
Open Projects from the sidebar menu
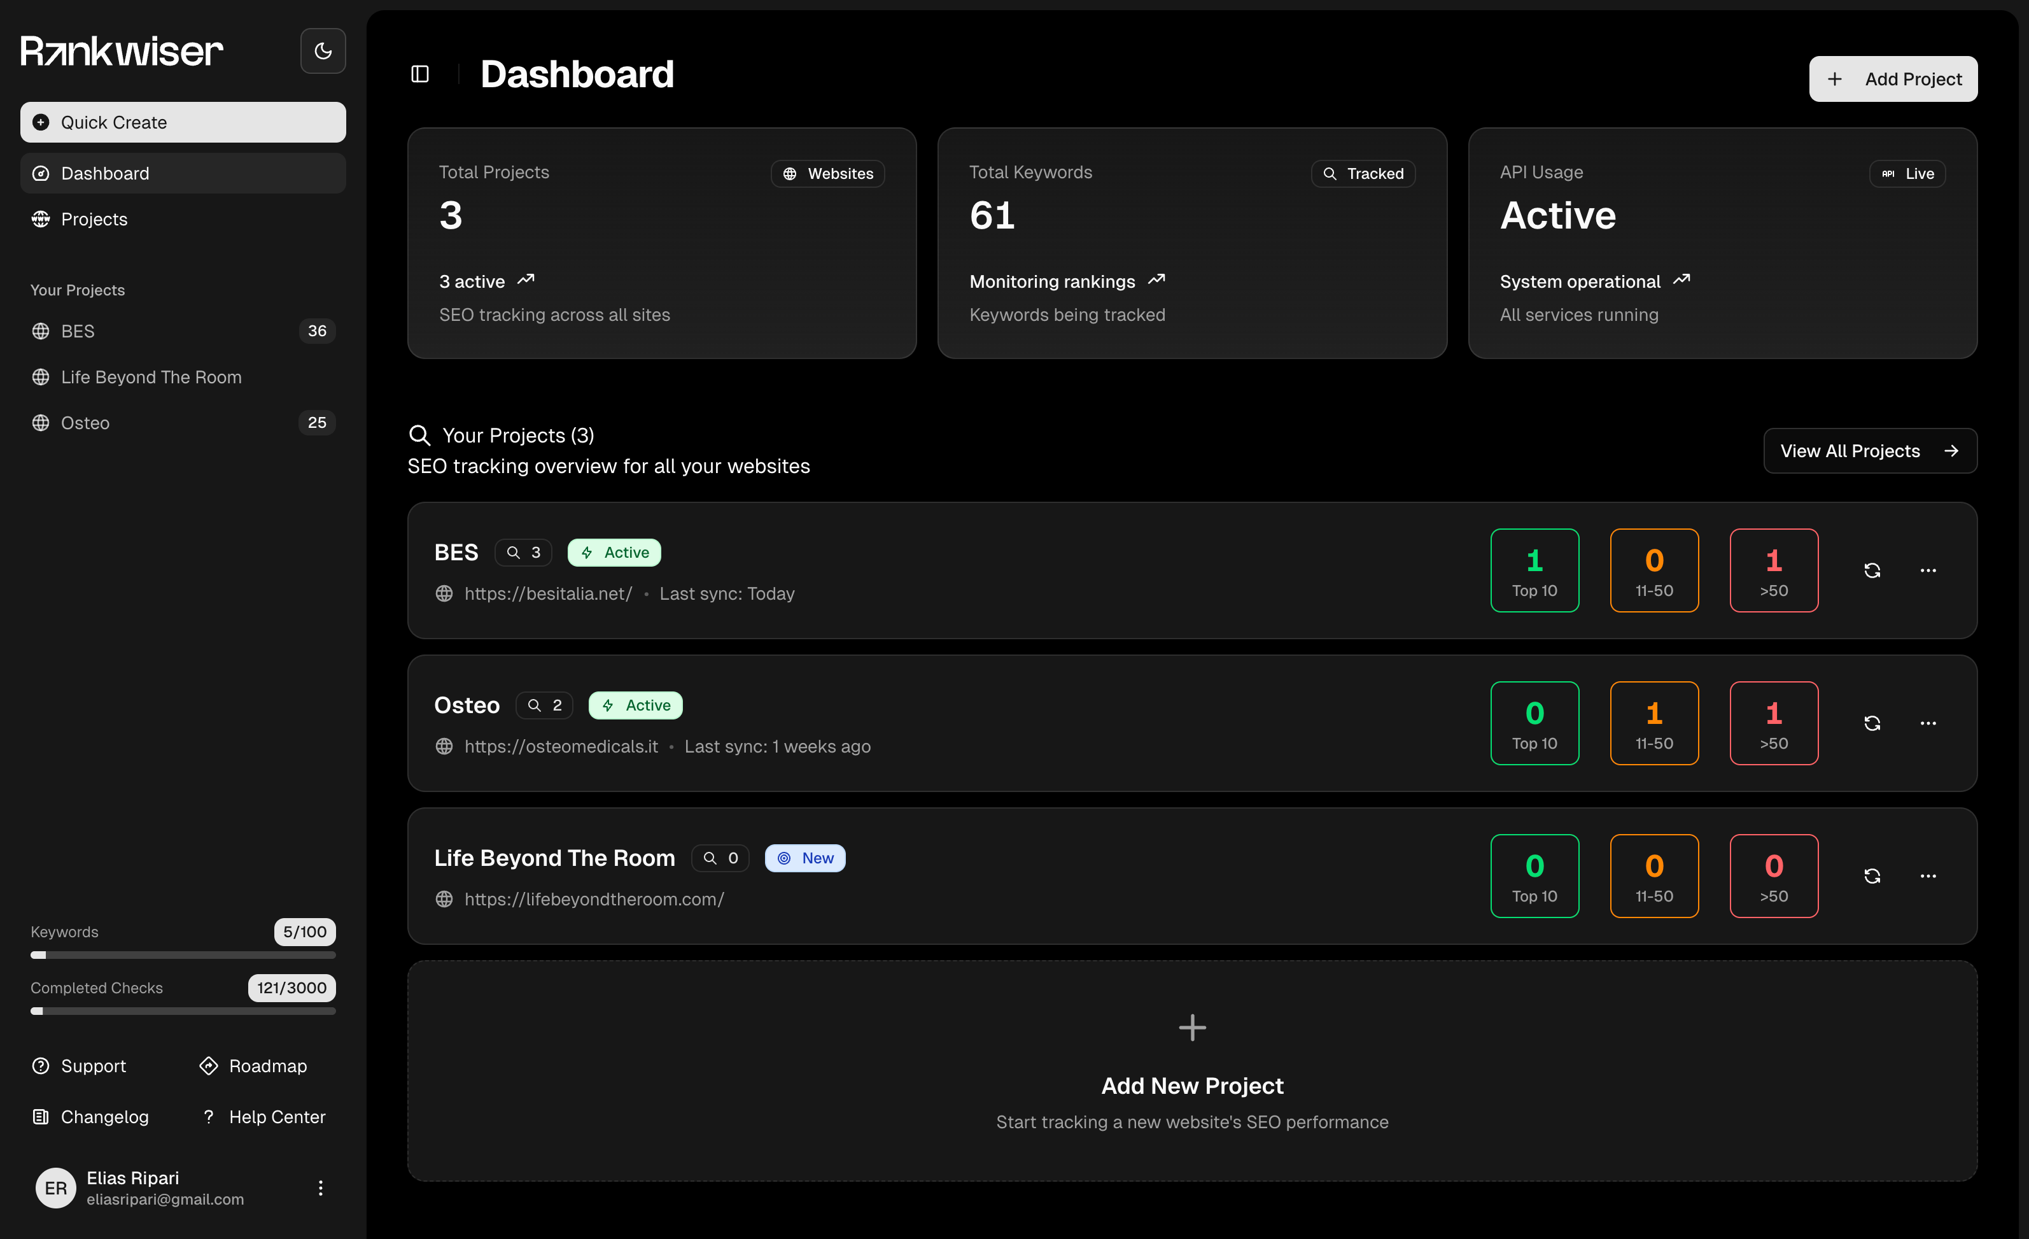click(93, 218)
